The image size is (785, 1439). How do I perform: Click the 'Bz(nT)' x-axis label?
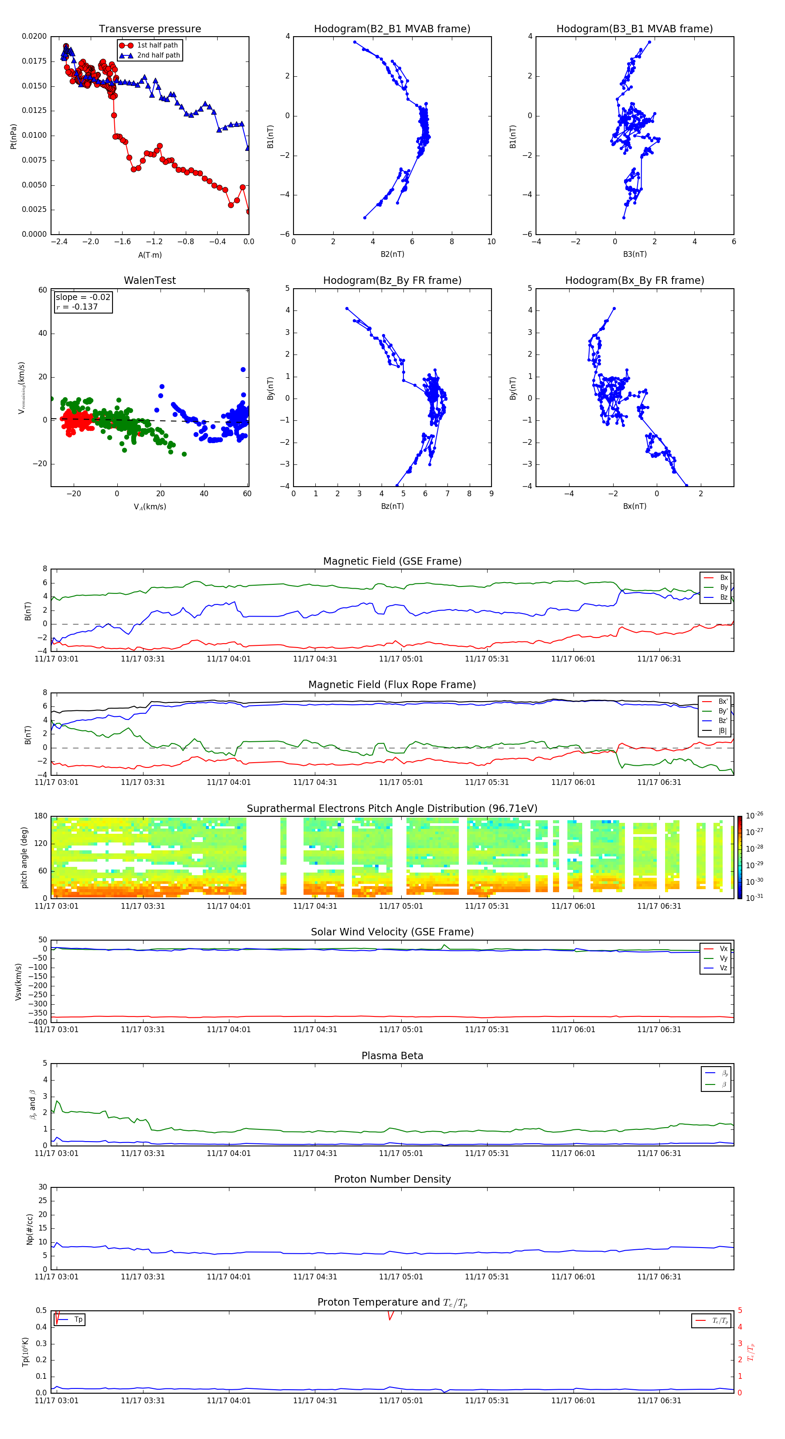pos(392,506)
